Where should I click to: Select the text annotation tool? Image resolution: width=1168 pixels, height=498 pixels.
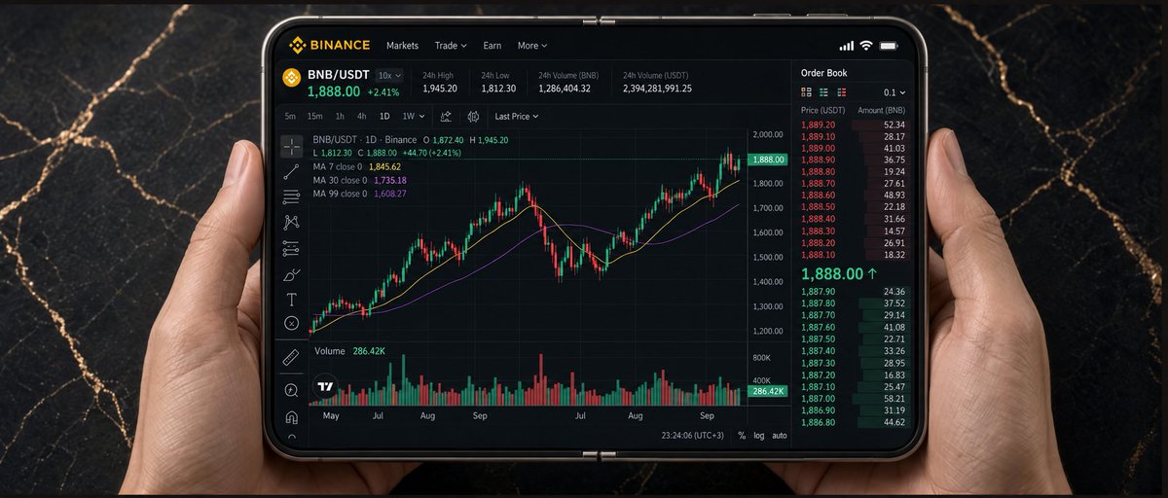click(x=291, y=300)
